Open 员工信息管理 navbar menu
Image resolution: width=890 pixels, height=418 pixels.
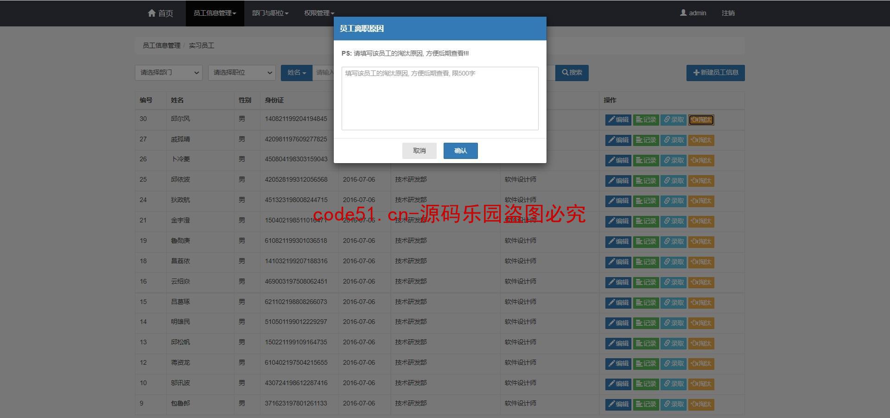click(215, 13)
